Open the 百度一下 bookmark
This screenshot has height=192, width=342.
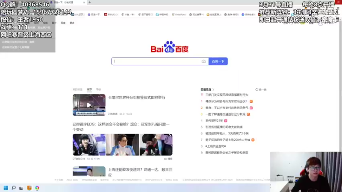[94, 15]
